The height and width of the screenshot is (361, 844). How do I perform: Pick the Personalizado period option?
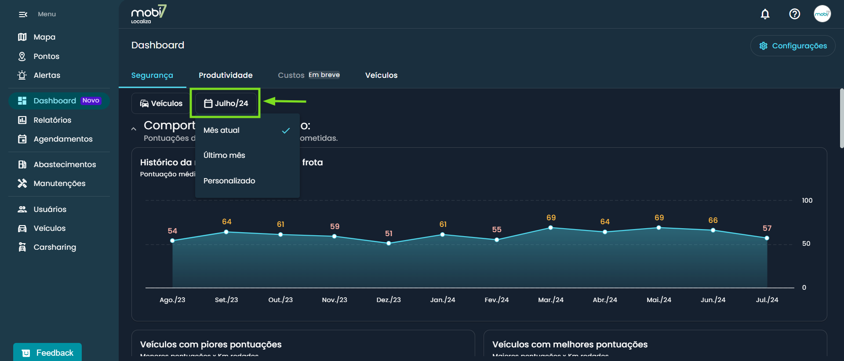pyautogui.click(x=229, y=181)
